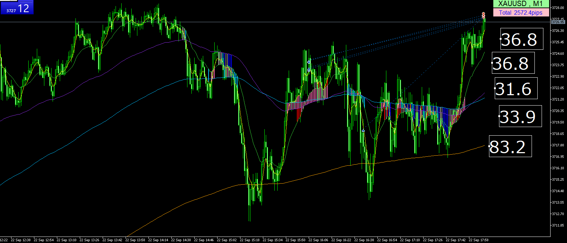The width and height of the screenshot is (567, 243).
Task: Click the red sell arrows at chart top right
Action: pos(483,15)
